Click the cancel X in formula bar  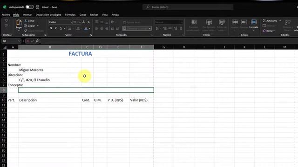point(28,41)
